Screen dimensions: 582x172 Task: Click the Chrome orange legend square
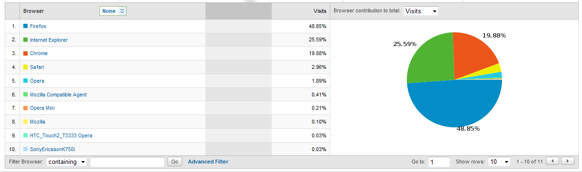(x=26, y=53)
